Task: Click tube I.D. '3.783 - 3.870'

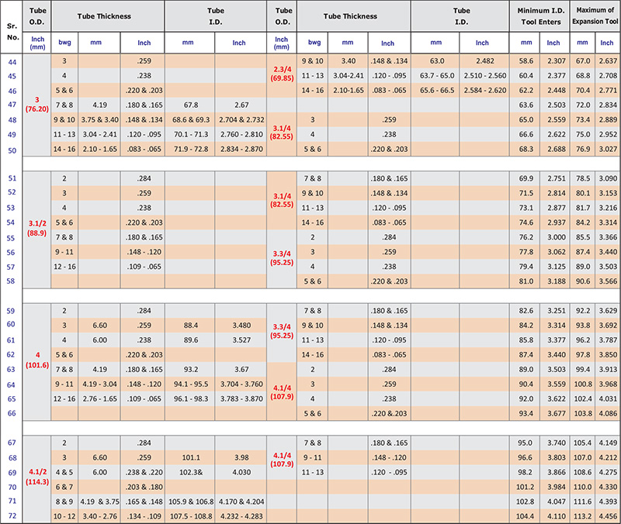Action: [241, 398]
